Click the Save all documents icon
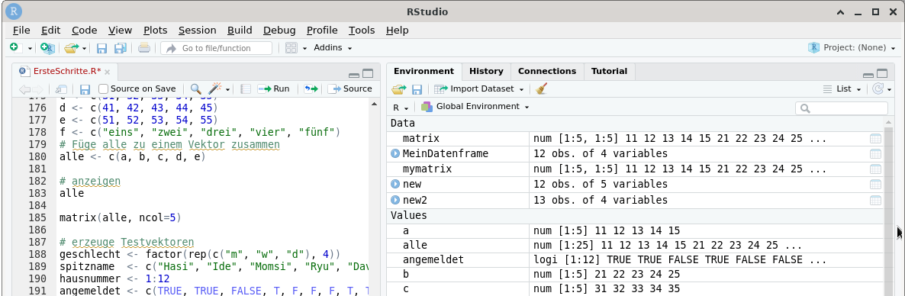 pos(120,48)
